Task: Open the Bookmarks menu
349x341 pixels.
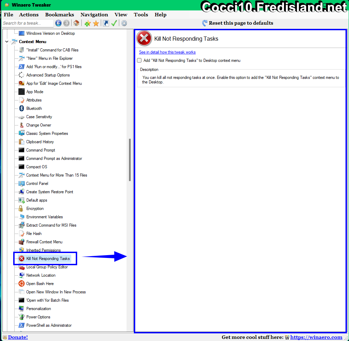Action: [60, 15]
